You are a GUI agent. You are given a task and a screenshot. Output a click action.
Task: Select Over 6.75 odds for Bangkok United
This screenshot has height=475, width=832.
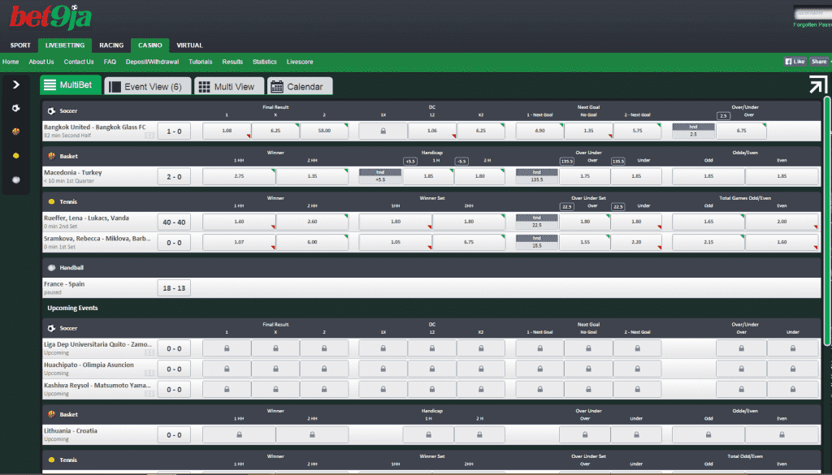741,131
